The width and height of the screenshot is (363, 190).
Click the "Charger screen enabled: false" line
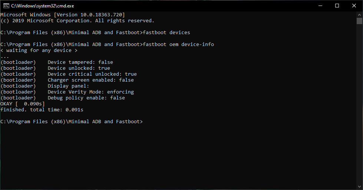click(90, 80)
